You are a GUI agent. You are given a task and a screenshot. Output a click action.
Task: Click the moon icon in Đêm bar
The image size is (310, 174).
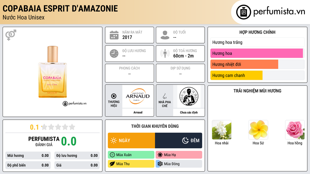(x=185, y=140)
